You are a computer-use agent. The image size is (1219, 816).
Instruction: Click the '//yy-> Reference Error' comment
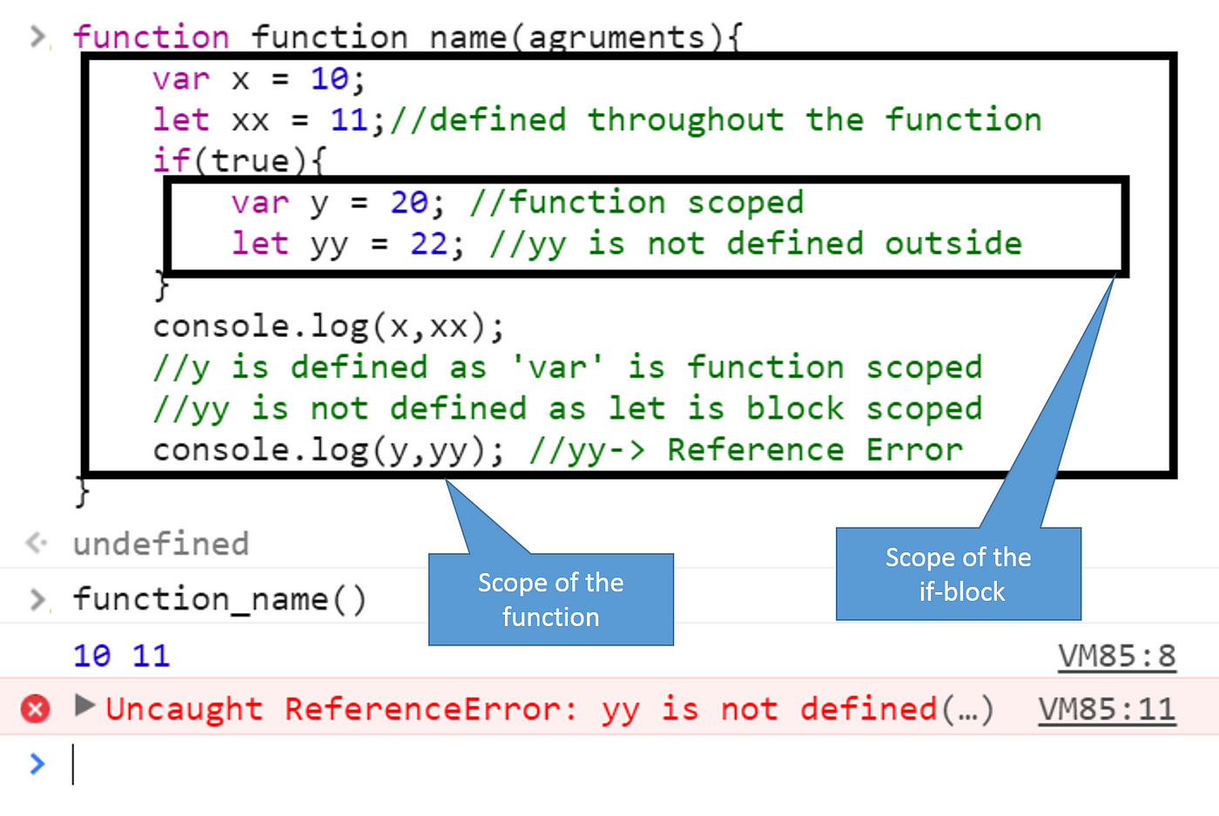coord(746,451)
